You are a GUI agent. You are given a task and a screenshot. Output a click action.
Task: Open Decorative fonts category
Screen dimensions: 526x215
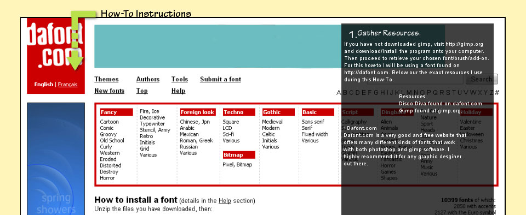[152, 117]
